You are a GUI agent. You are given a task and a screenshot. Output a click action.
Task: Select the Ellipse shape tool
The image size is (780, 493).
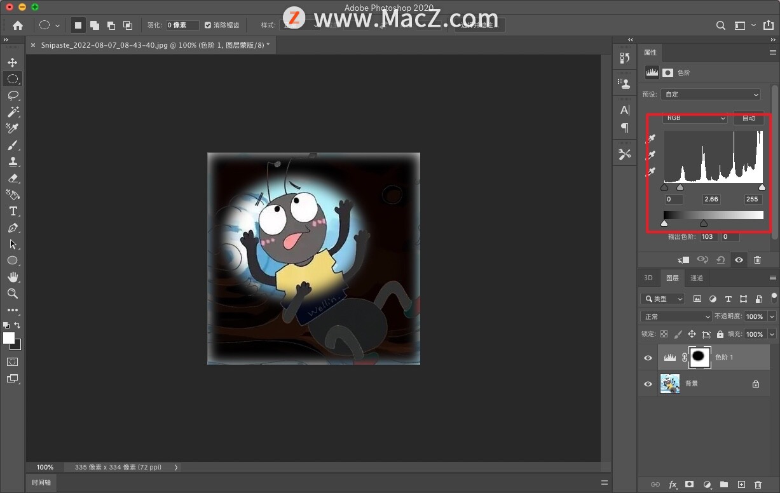coord(13,260)
